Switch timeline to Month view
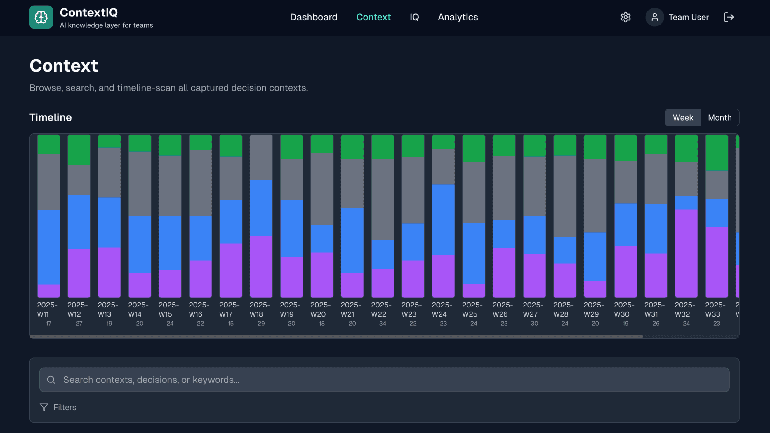 point(719,117)
